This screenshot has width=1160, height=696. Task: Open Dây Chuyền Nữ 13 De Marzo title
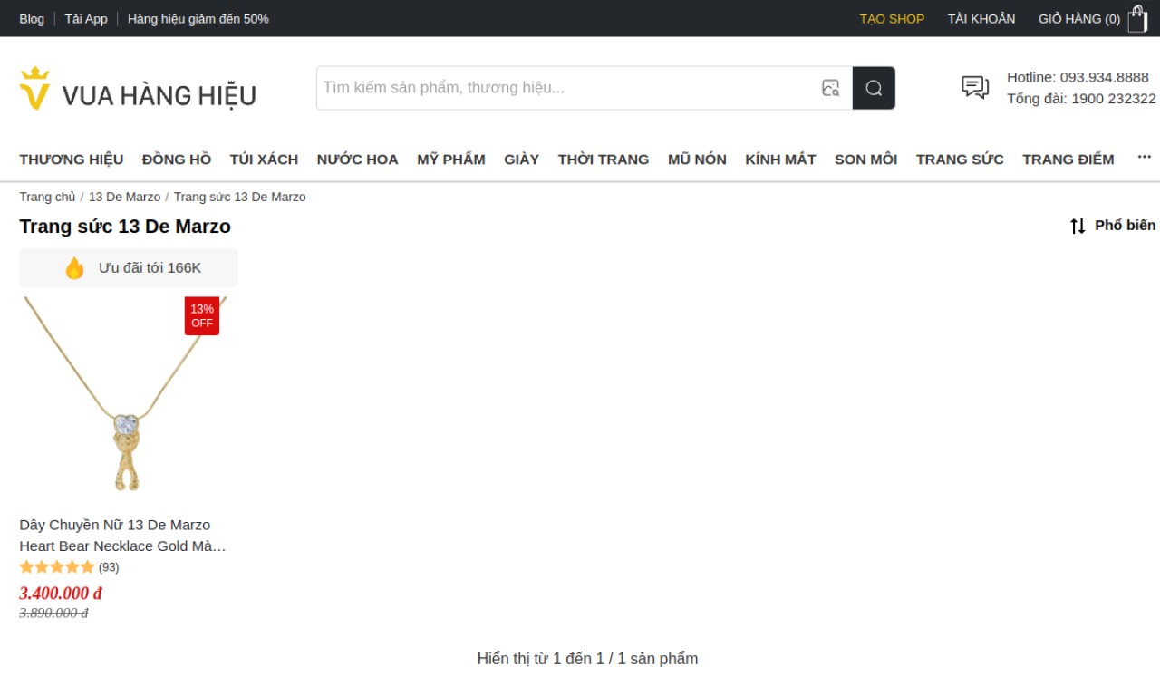[123, 536]
